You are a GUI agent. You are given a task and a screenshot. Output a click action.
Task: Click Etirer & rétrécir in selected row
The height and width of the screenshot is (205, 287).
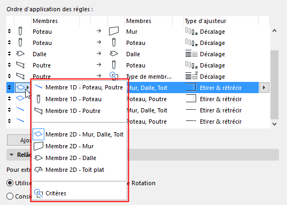click(221, 88)
